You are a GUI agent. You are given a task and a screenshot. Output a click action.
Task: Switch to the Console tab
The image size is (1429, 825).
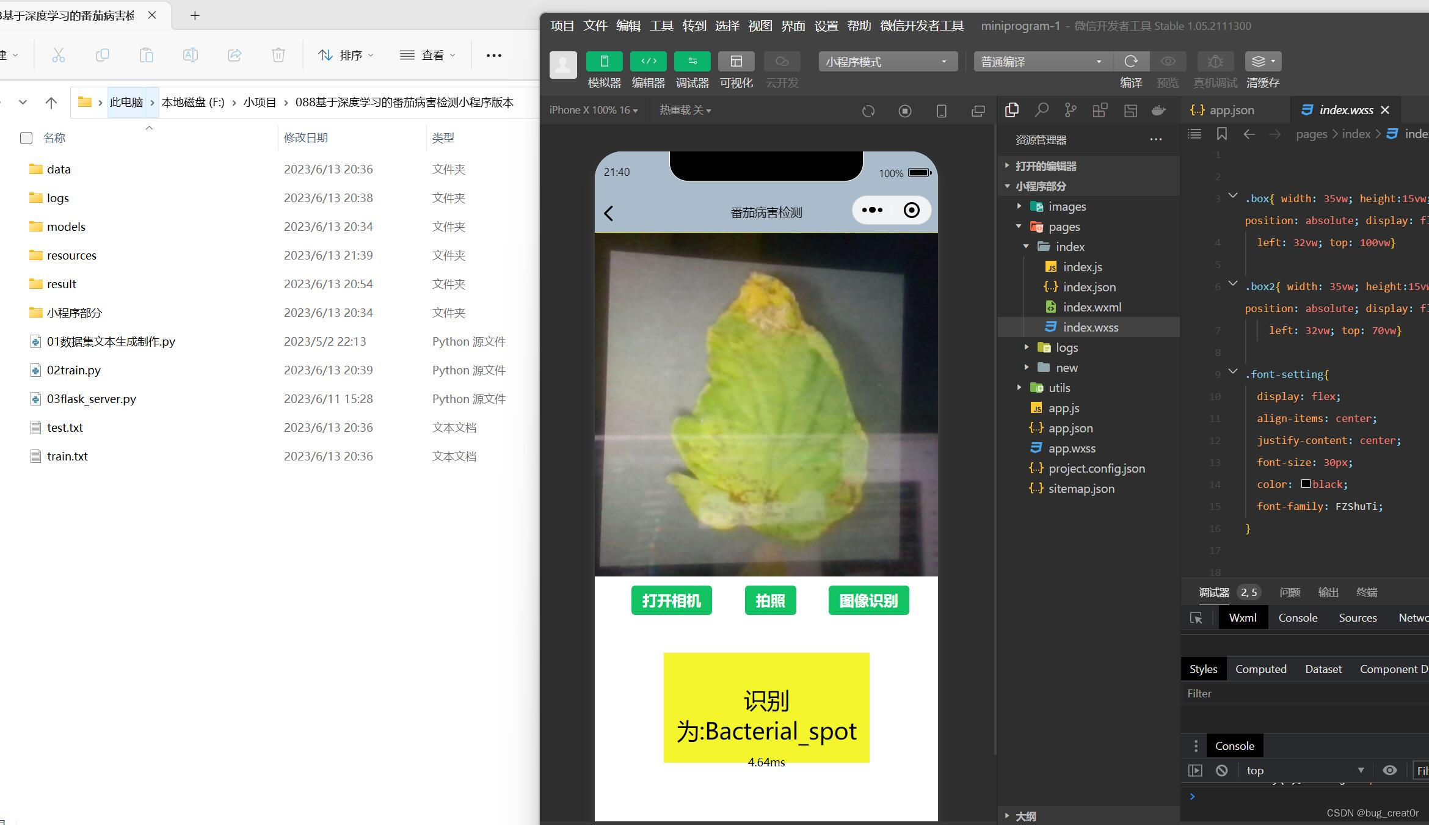pyautogui.click(x=1297, y=618)
